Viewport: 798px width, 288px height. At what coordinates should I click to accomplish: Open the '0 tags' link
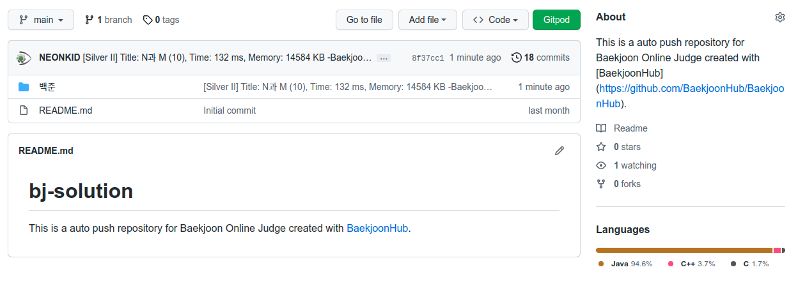[x=161, y=20]
